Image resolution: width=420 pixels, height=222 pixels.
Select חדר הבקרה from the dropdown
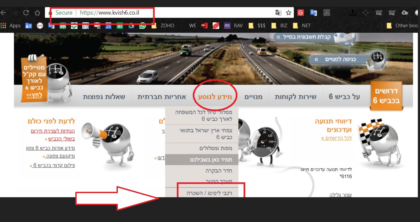pos(202,171)
